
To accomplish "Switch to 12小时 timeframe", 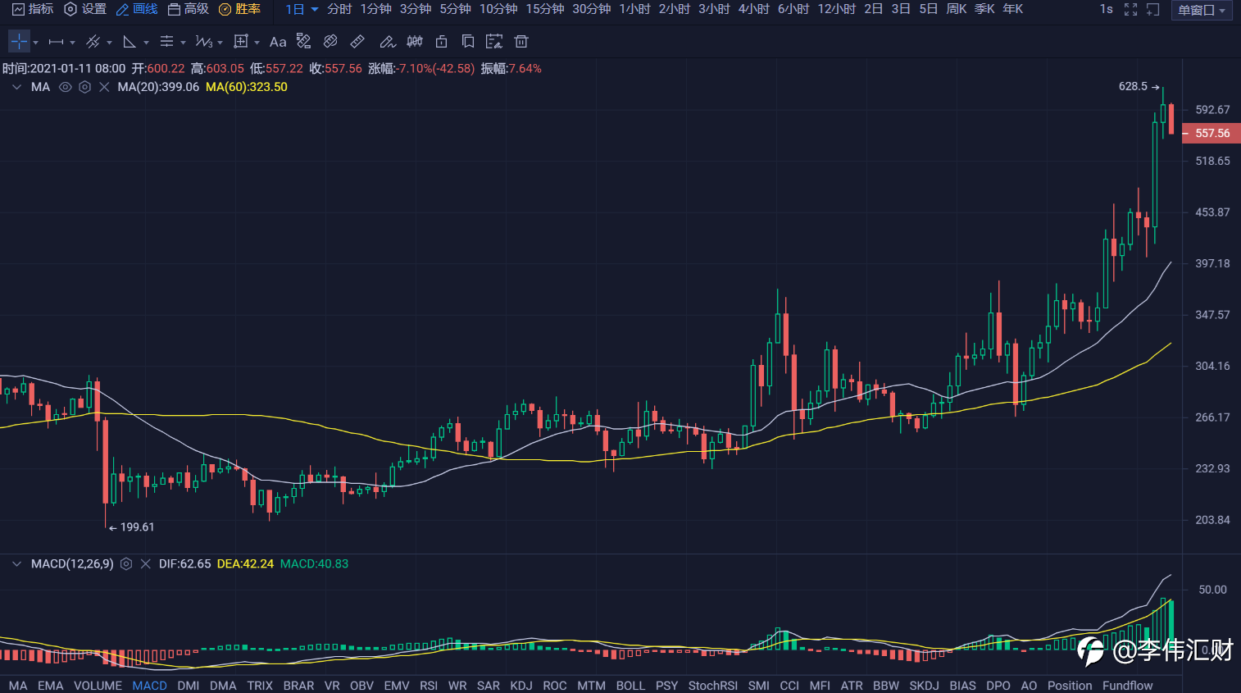I will (x=837, y=9).
